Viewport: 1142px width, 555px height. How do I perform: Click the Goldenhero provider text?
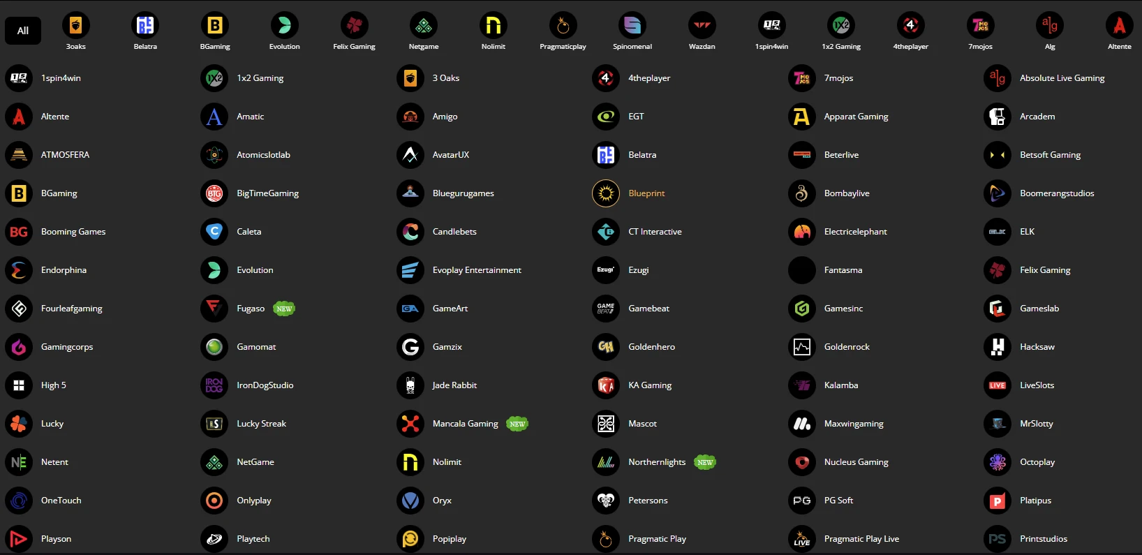pyautogui.click(x=651, y=347)
